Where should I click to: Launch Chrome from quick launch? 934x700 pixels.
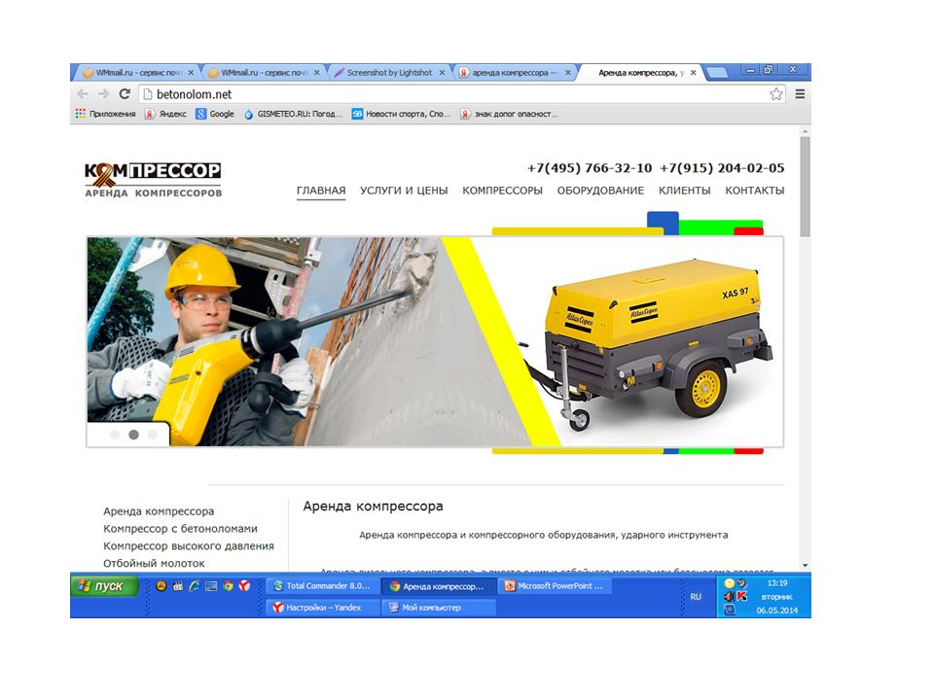[228, 585]
